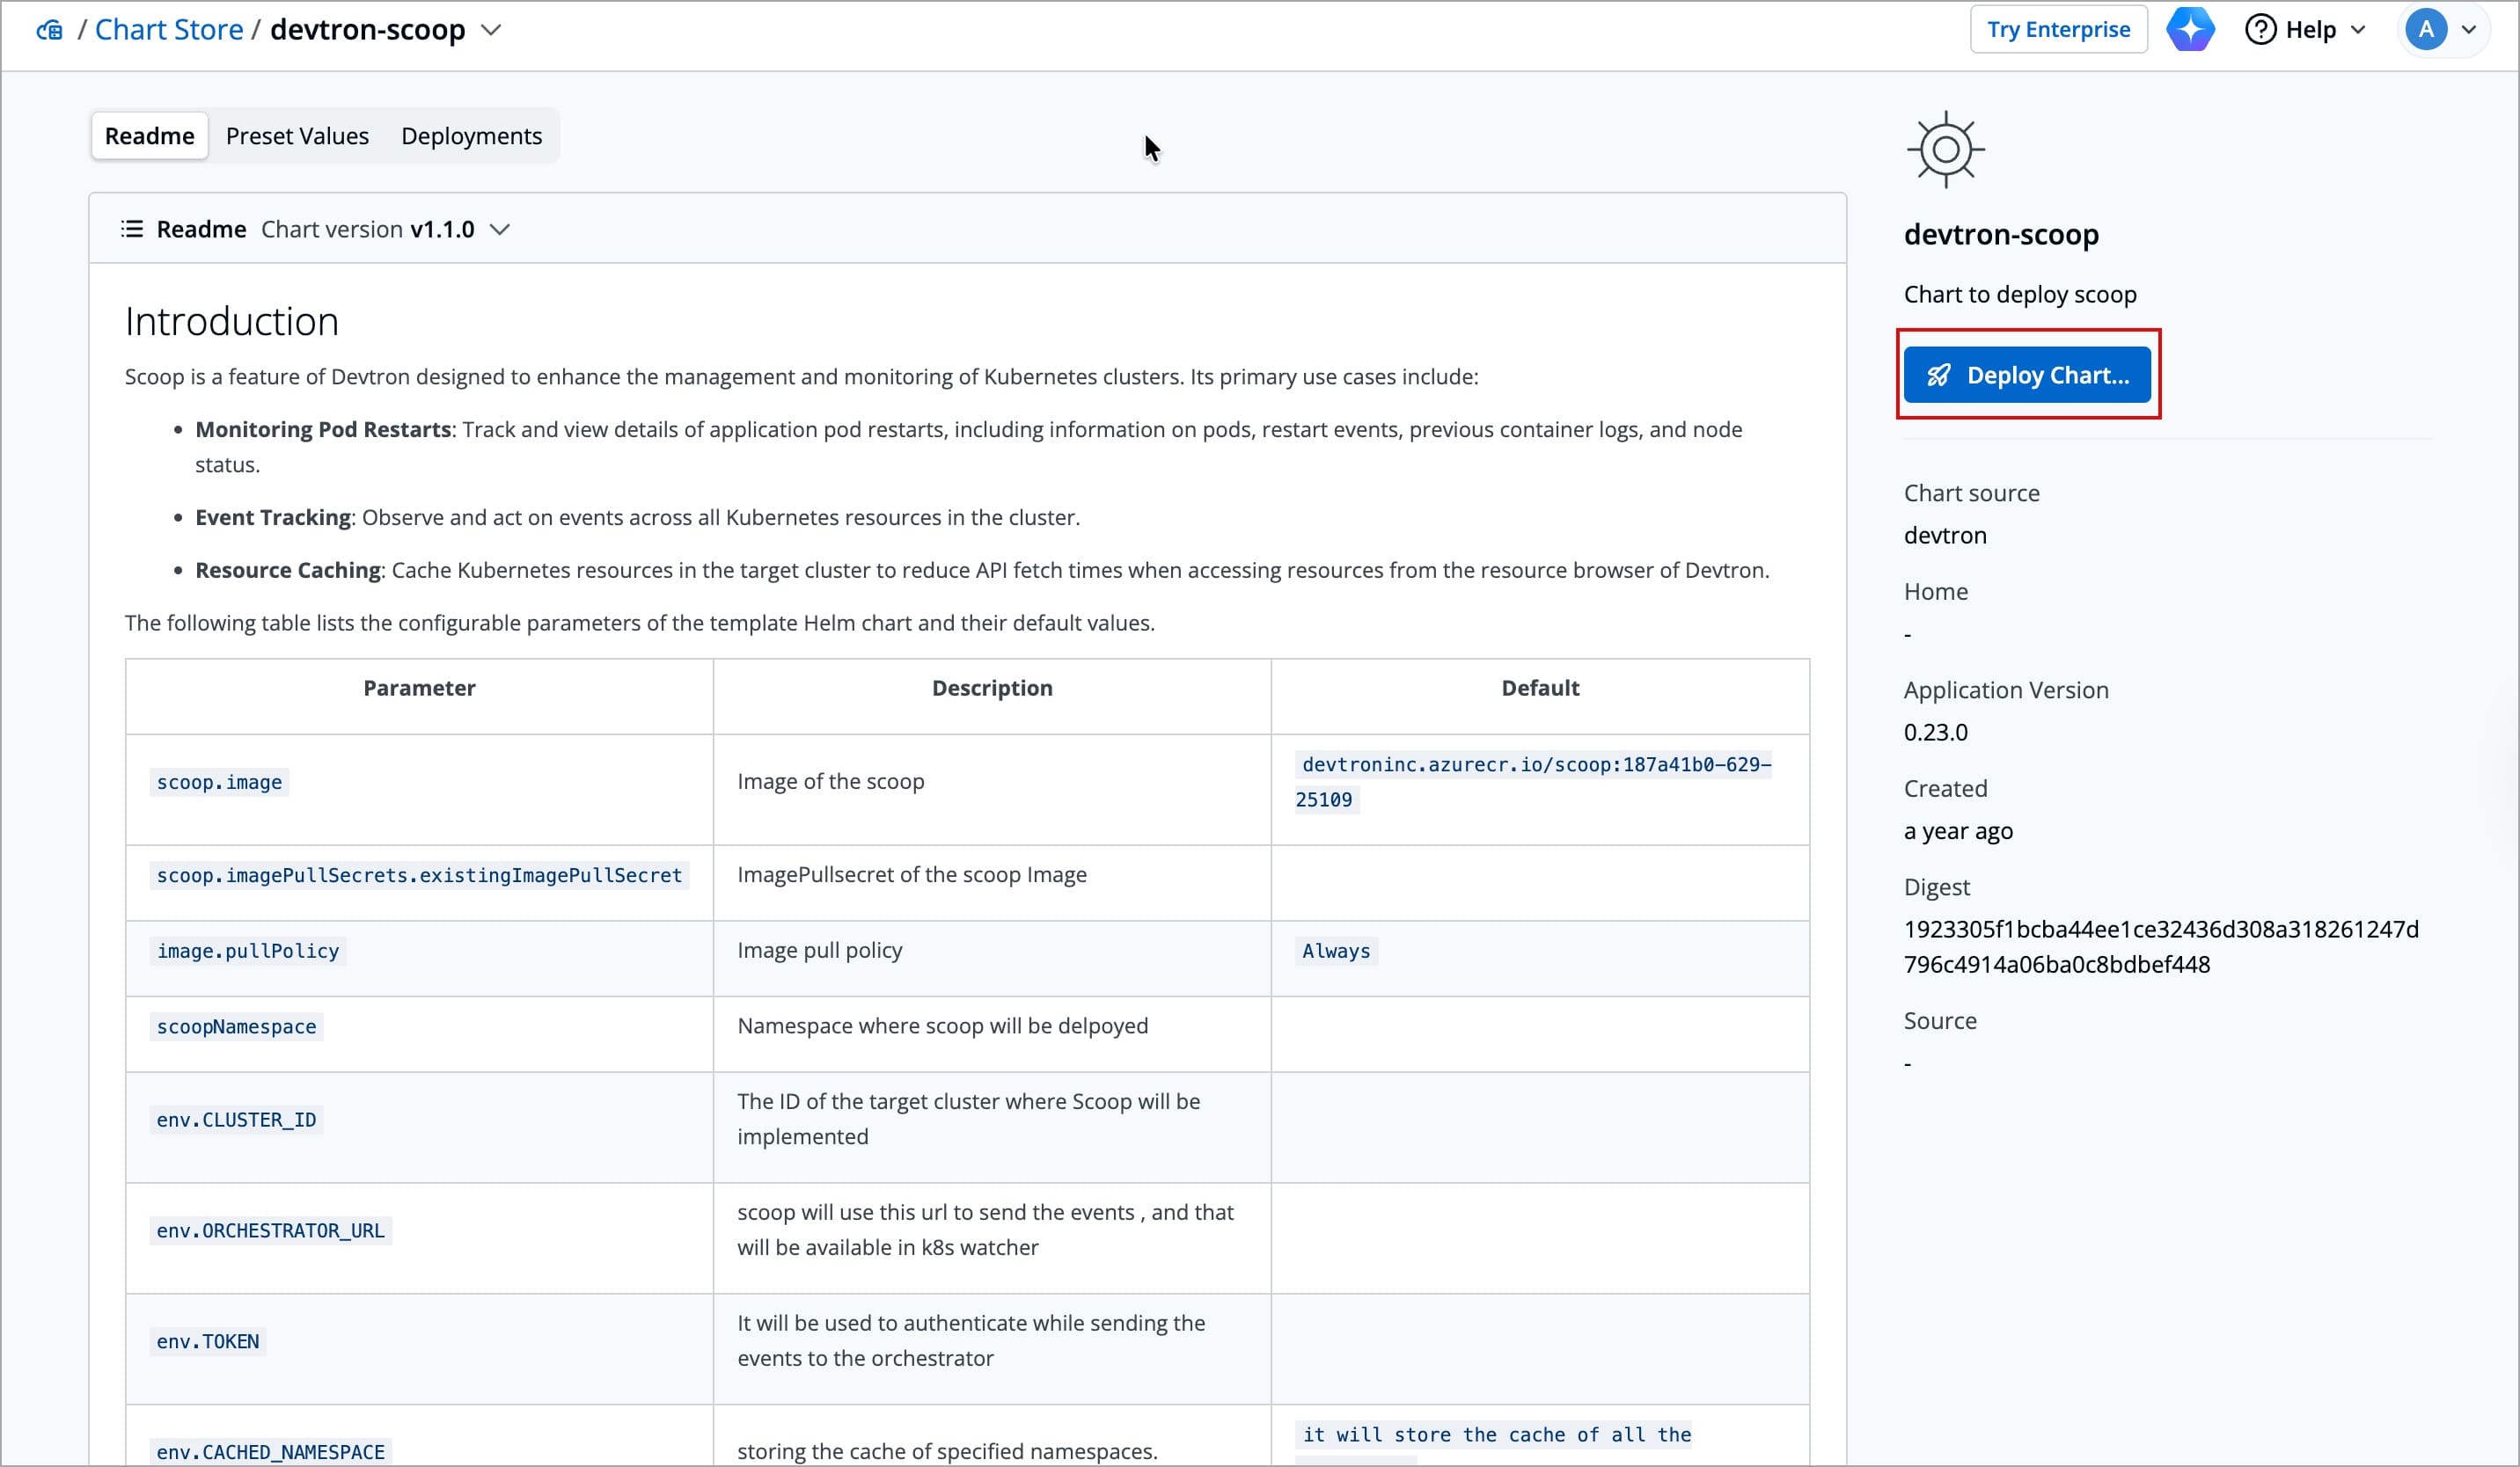
Task: Click the Introduction heading in readme
Action: (231, 322)
